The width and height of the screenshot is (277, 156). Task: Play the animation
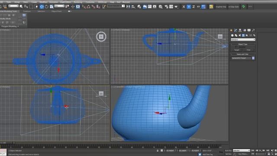[260, 150]
